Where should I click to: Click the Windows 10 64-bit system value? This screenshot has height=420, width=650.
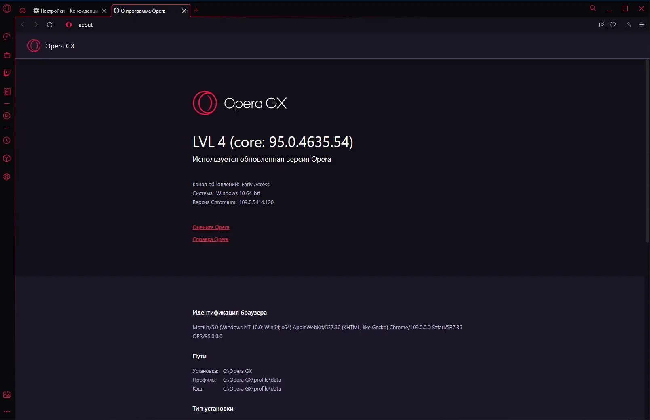pos(238,193)
